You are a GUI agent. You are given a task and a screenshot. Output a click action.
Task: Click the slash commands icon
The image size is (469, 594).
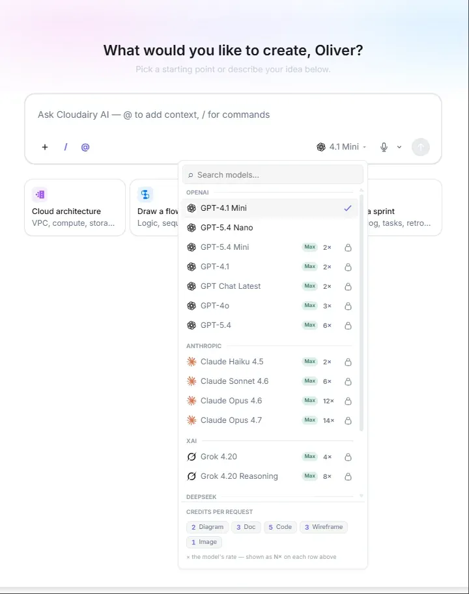pyautogui.click(x=66, y=147)
